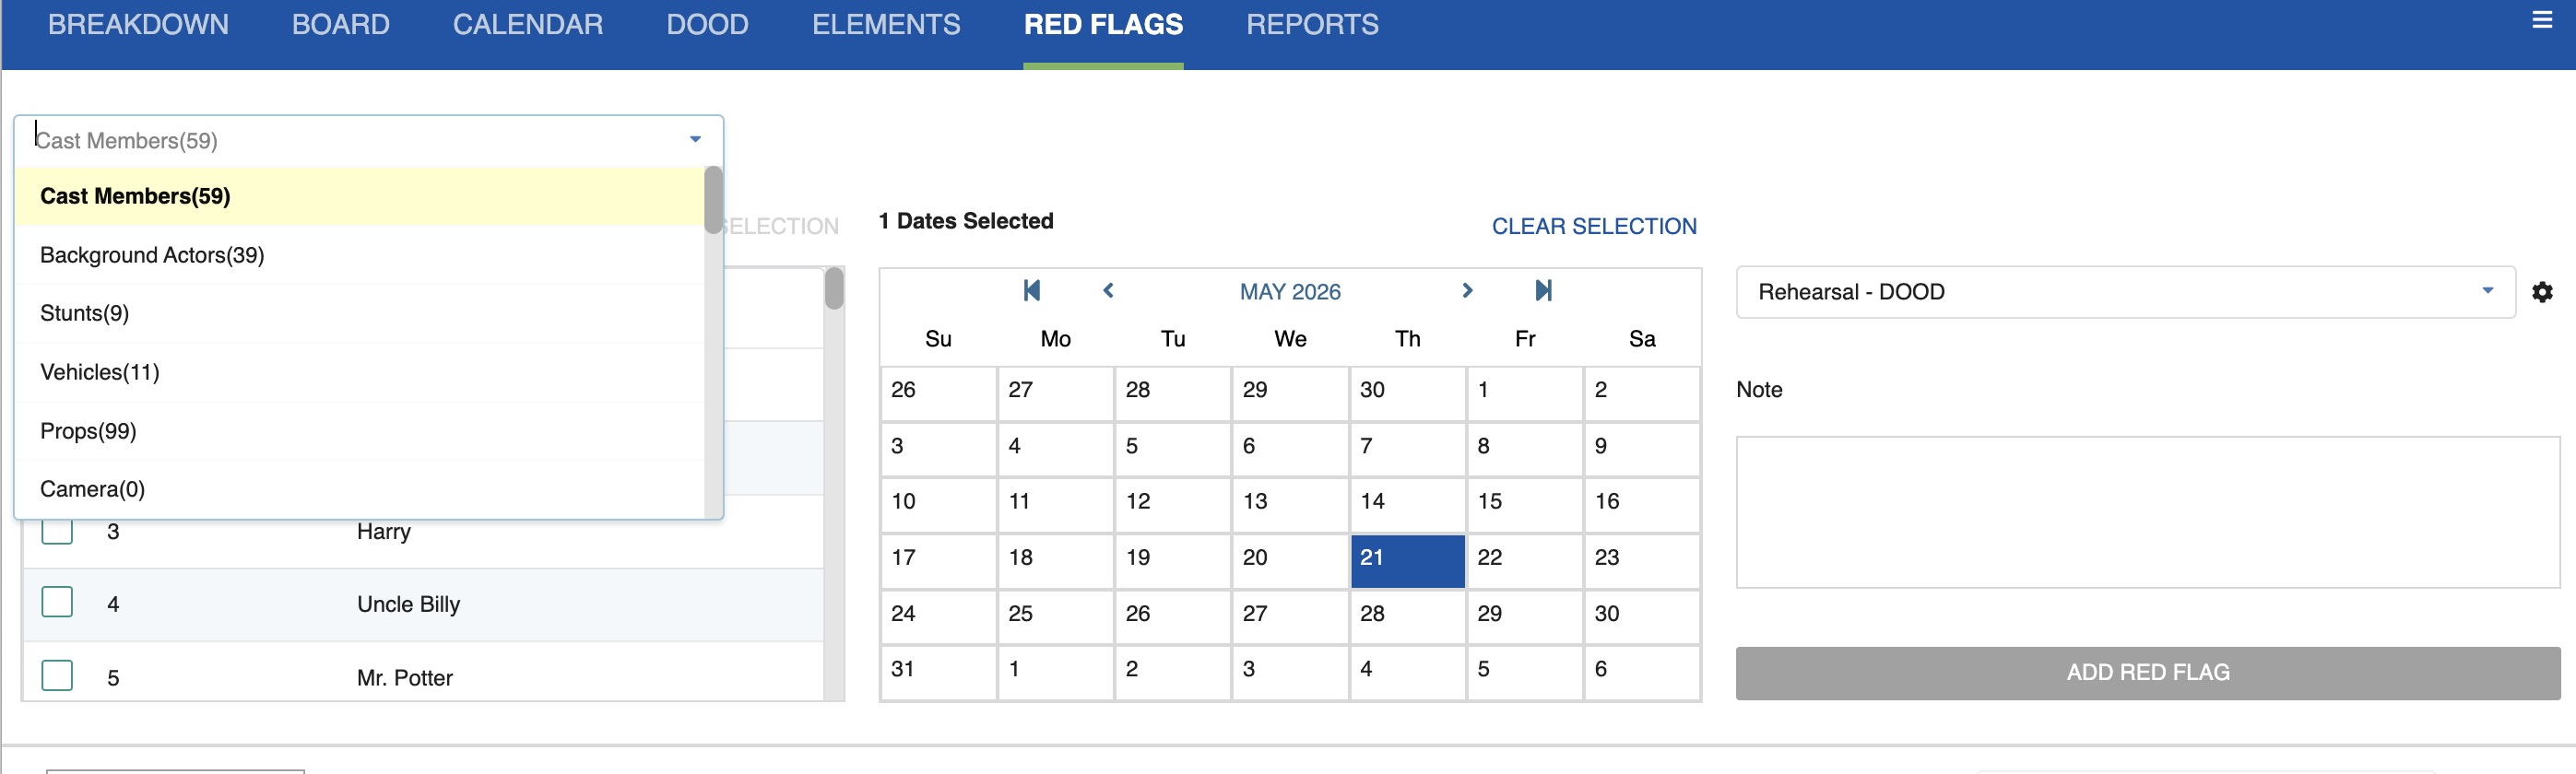This screenshot has width=2576, height=774.
Task: Open the ELEMENTS tab
Action: (885, 25)
